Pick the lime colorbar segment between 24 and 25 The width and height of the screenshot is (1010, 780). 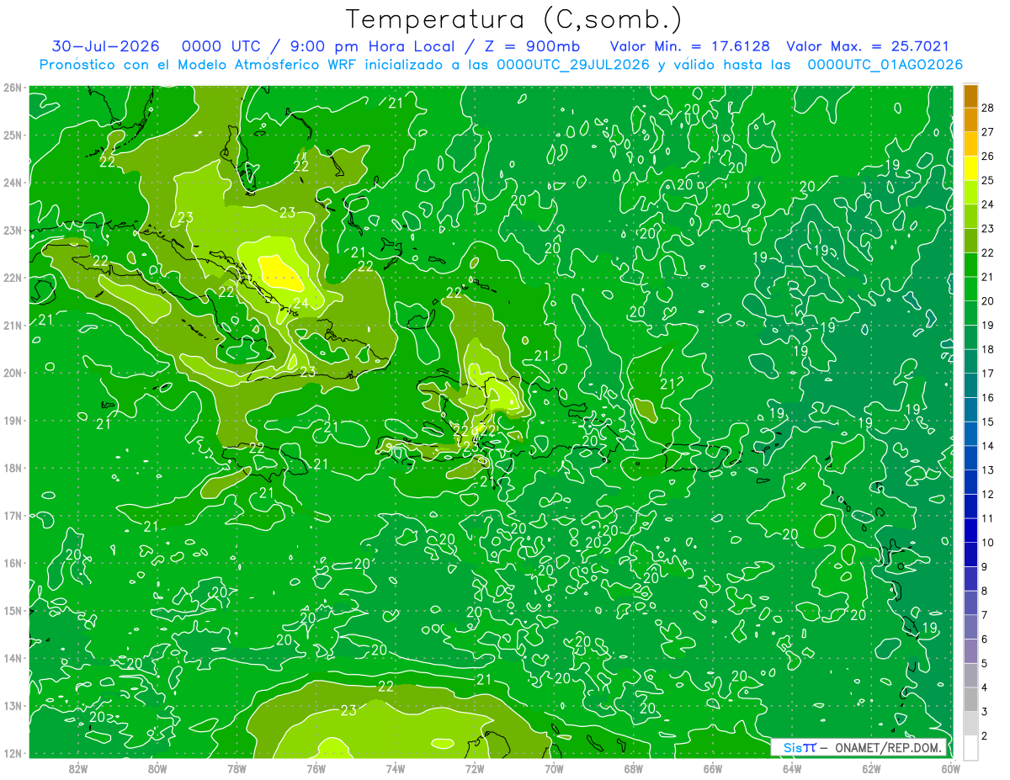pyautogui.click(x=970, y=193)
